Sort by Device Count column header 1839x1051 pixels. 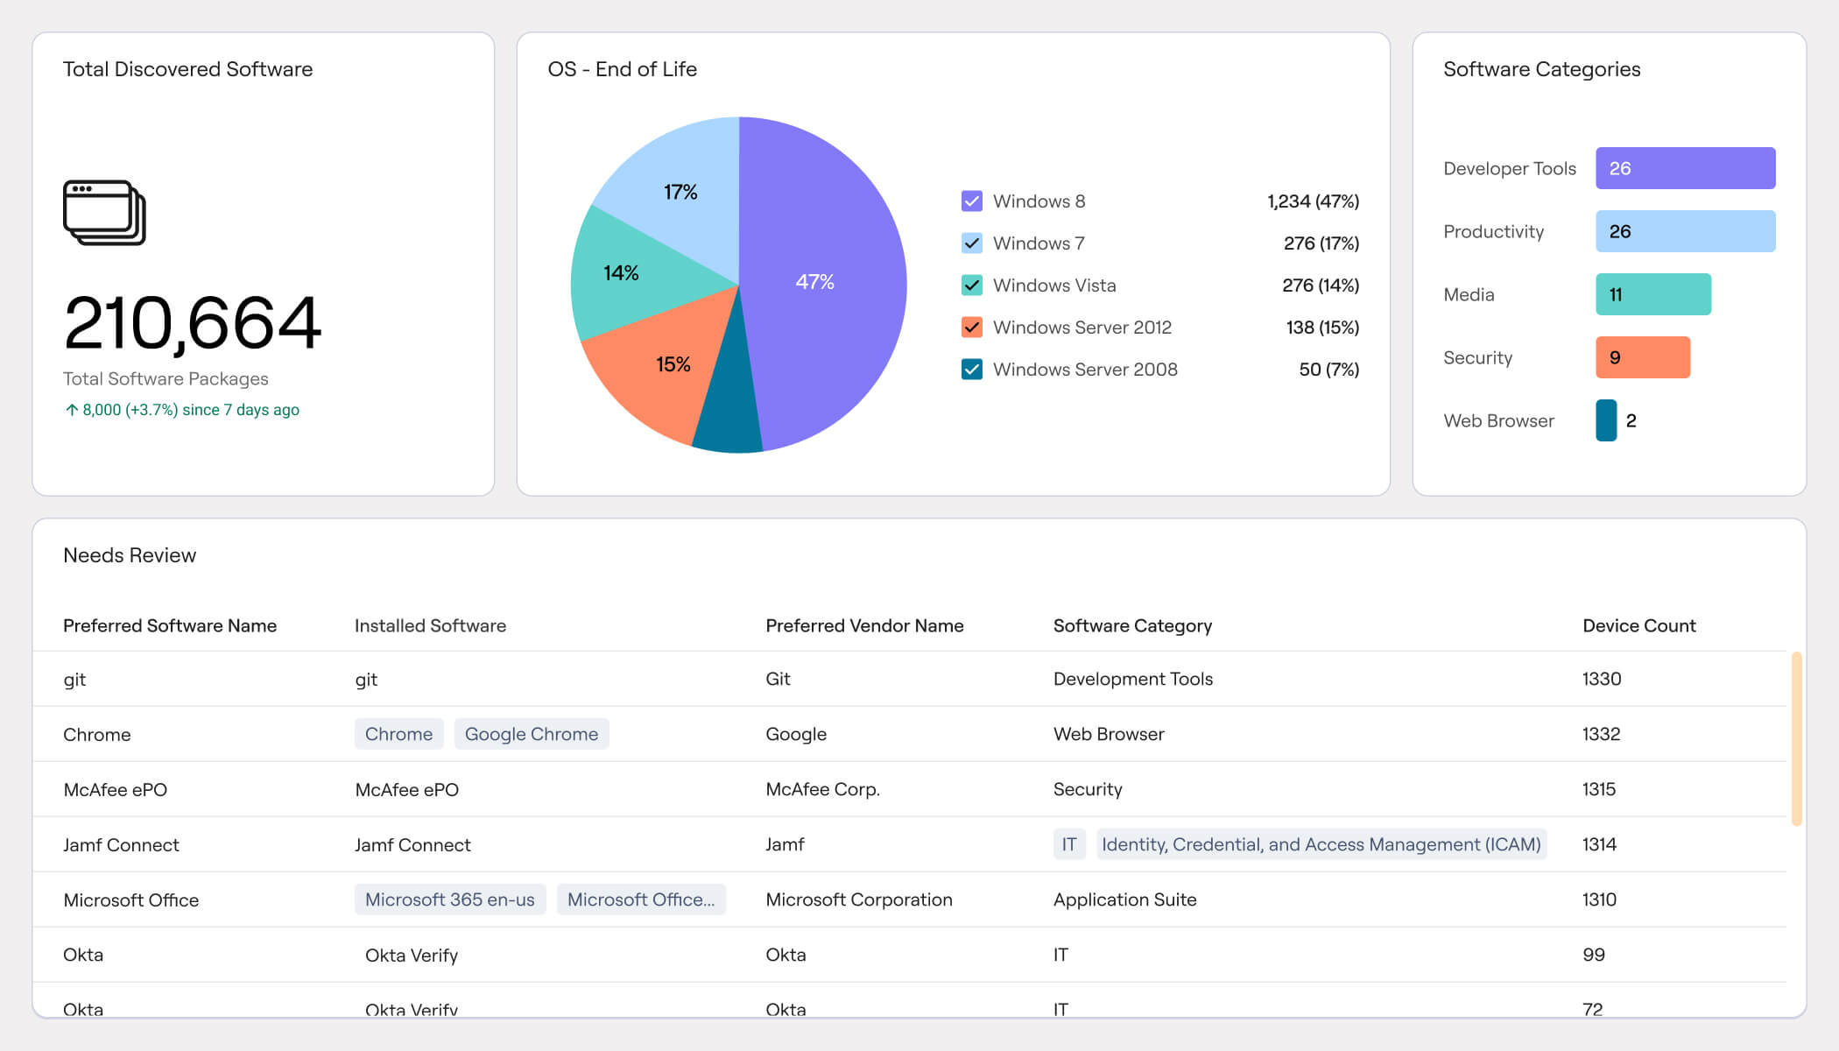coord(1638,625)
